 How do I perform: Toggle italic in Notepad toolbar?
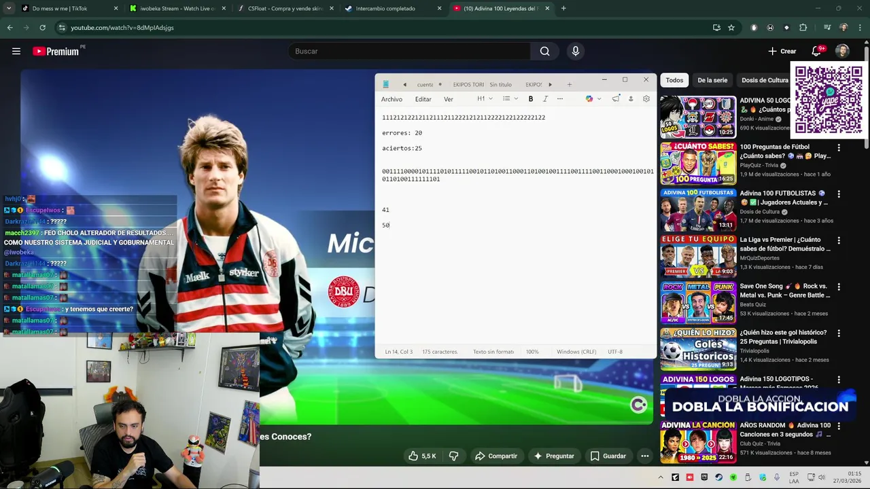pos(545,98)
